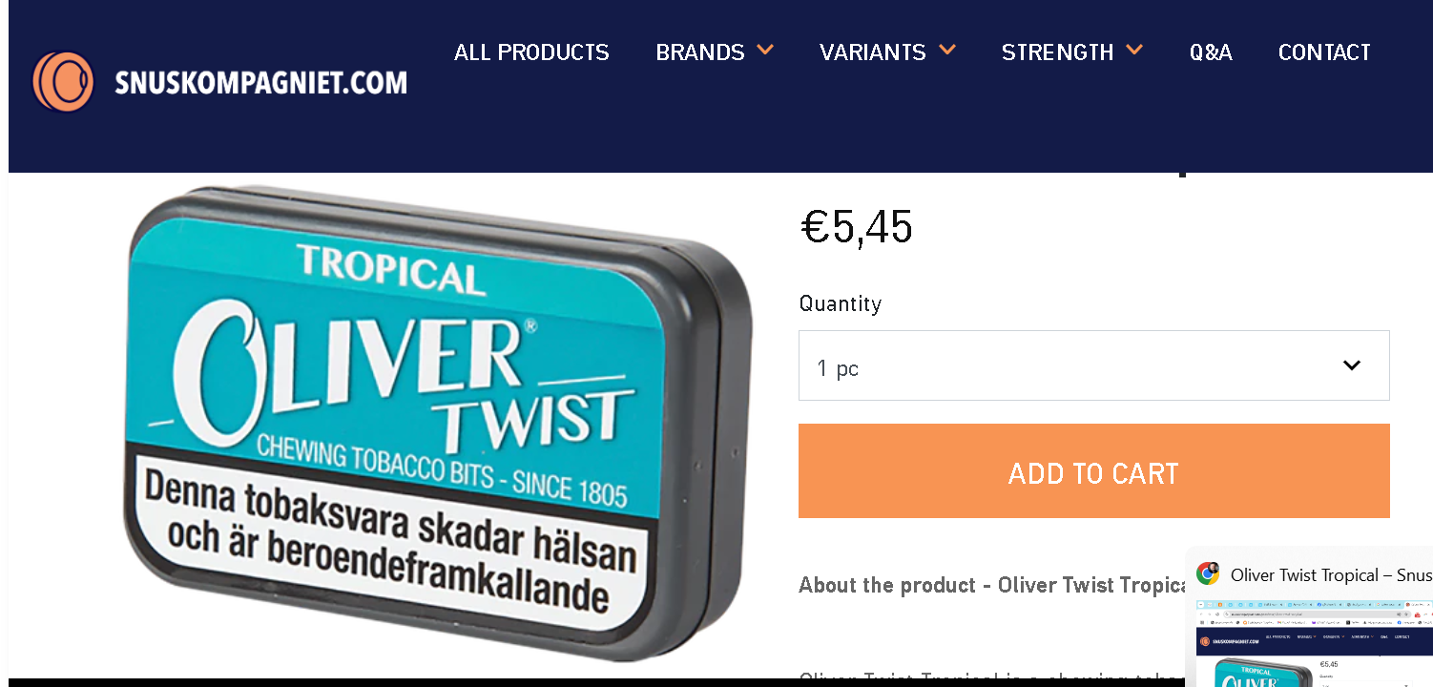This screenshot has width=1433, height=687.
Task: Open the BRANDS navigation item
Action: pyautogui.click(x=700, y=52)
